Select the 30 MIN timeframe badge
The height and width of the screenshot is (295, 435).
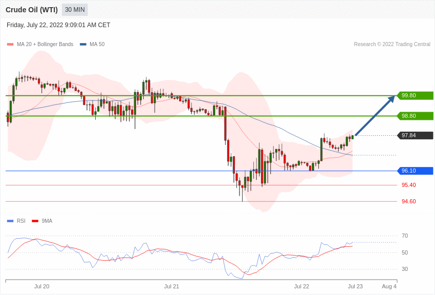[x=75, y=10]
